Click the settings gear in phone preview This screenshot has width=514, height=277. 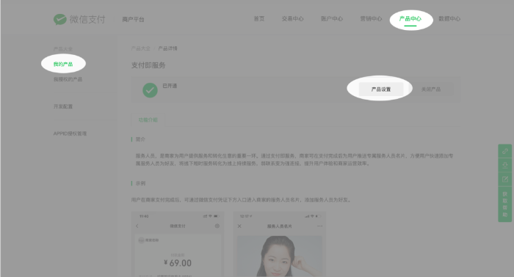(x=217, y=226)
